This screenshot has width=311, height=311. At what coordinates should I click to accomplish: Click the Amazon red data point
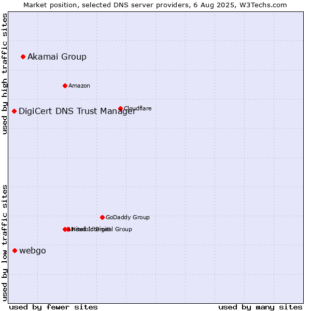coord(65,86)
